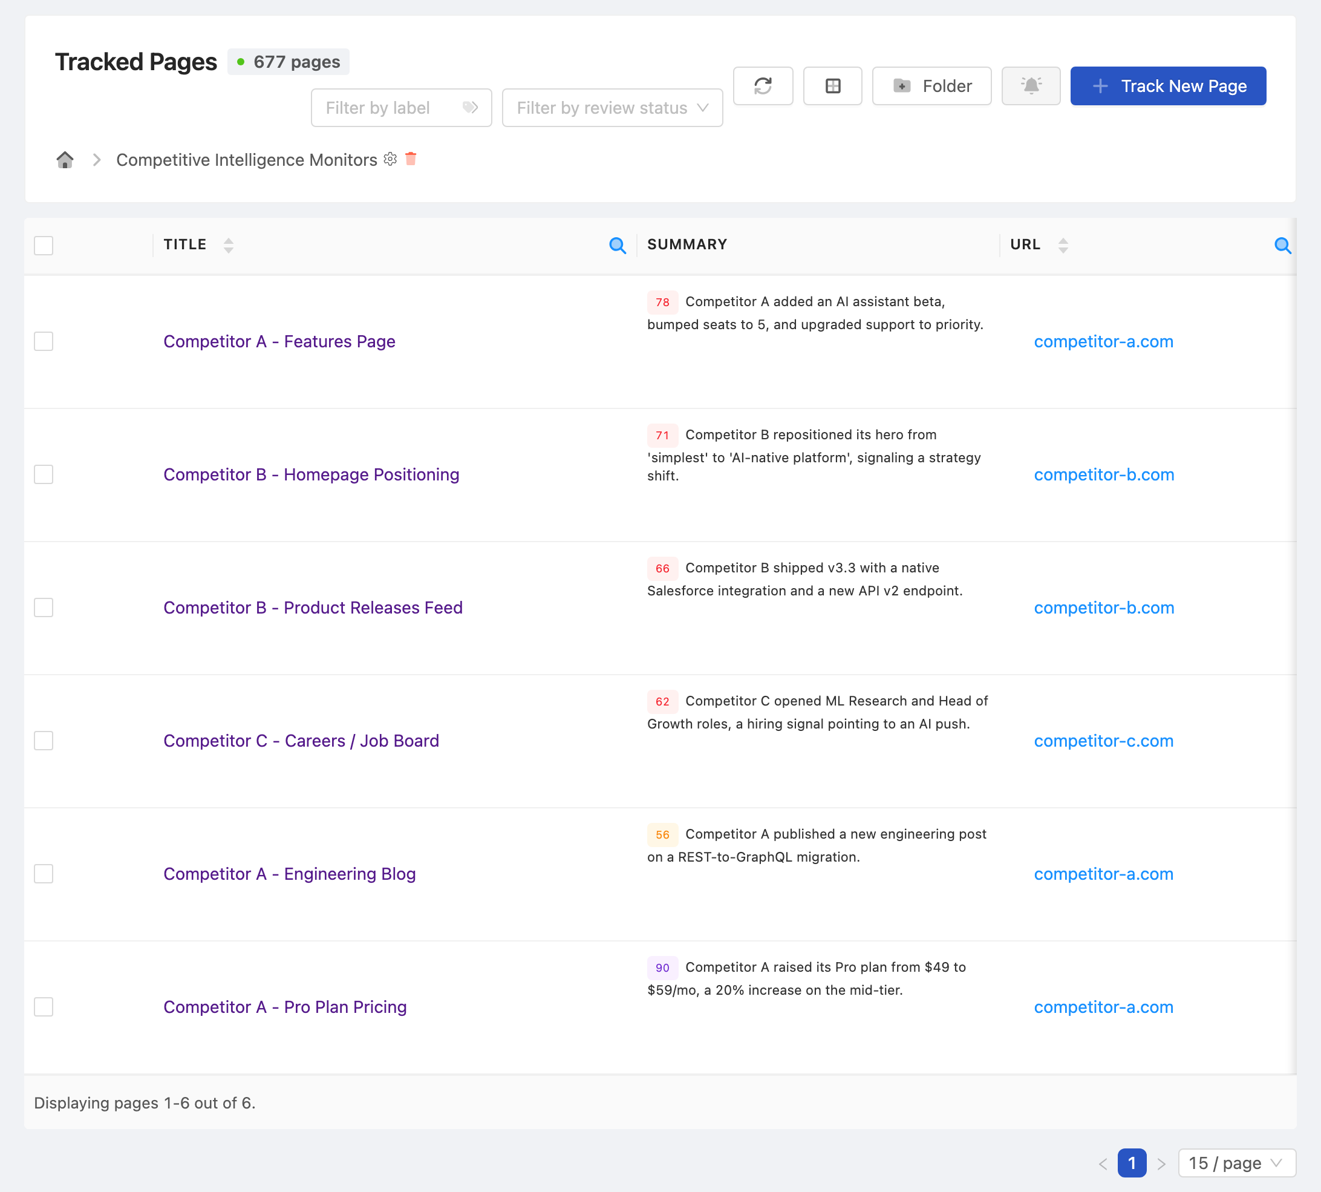The height and width of the screenshot is (1192, 1321).
Task: Visit competitor-b.com in Product Releases Feed row
Action: [1104, 607]
